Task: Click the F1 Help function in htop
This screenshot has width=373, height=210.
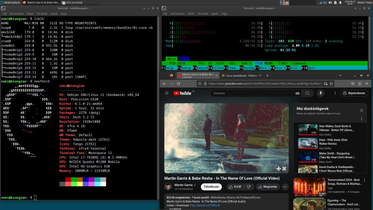Action: (167, 68)
